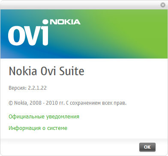Click the Nokia Ovi Suite heading
This screenshot has width=168, height=156.
tap(47, 71)
